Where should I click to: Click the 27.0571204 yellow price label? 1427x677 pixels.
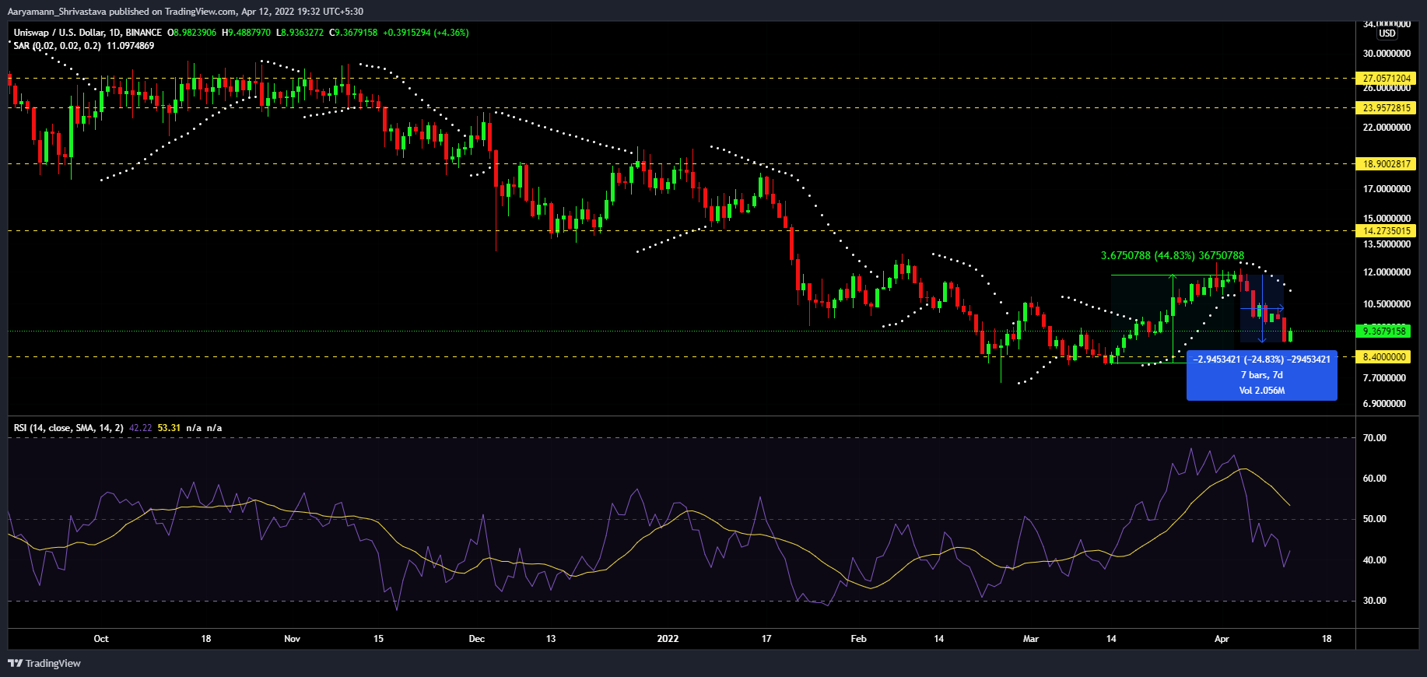point(1386,79)
